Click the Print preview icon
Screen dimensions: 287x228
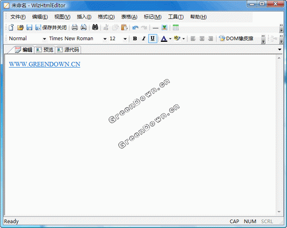pos(84,27)
